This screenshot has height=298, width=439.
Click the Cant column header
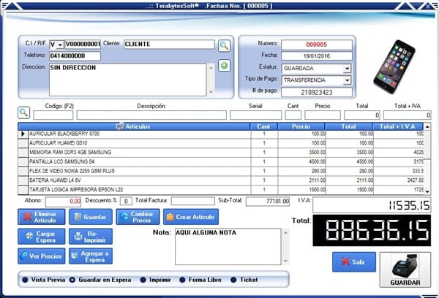point(263,126)
